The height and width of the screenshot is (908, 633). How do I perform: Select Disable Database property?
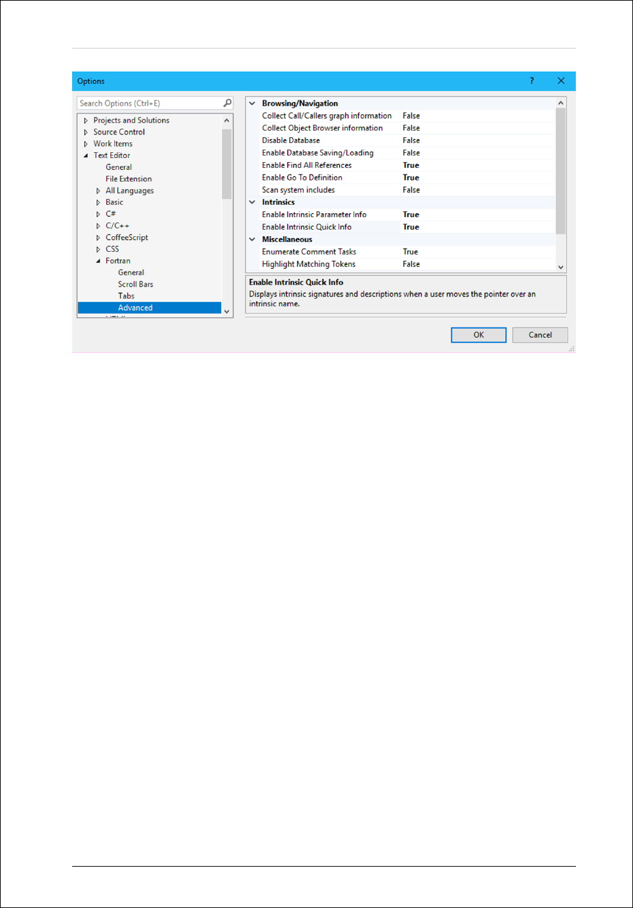(x=291, y=141)
